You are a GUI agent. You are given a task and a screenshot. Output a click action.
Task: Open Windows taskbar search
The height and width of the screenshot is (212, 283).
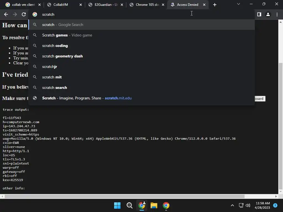[129, 205]
